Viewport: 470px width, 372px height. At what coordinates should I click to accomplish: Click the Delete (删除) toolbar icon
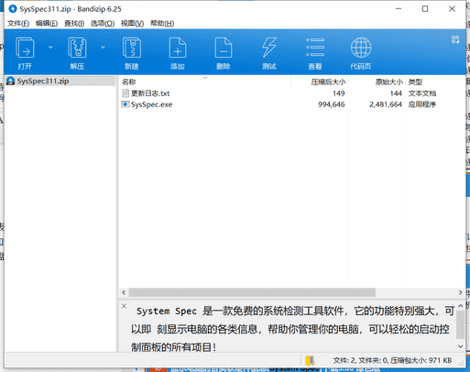click(x=224, y=48)
